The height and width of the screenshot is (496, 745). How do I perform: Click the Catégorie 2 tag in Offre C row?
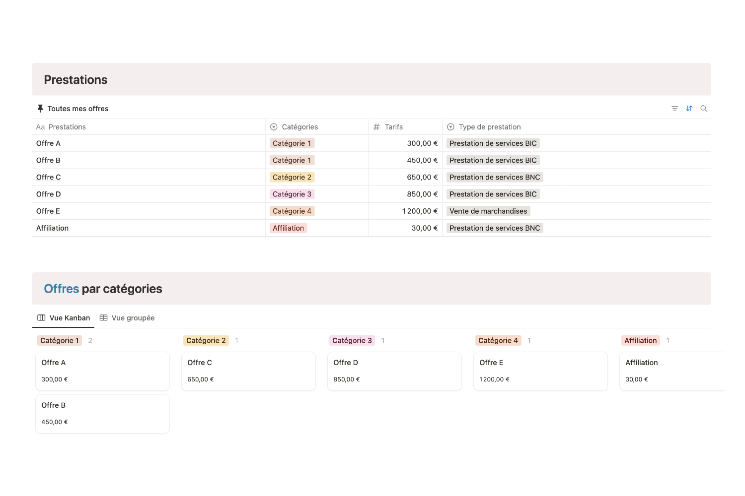pyautogui.click(x=292, y=177)
